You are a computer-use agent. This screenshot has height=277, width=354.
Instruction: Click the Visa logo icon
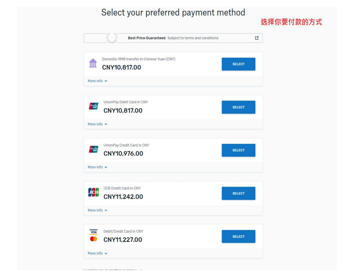coord(94,232)
